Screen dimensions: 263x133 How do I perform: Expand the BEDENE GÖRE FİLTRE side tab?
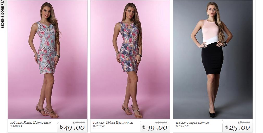click(3, 14)
